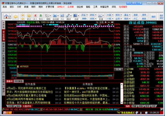Image resolution: width=165 pixels, height=116 pixels.
Task: Switch to the 实时解盘 tab
Action: pos(18,81)
